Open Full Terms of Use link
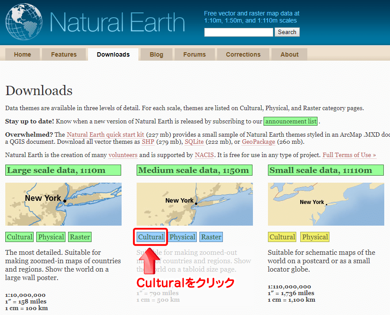This screenshot has height=315, width=390. pyautogui.click(x=349, y=155)
